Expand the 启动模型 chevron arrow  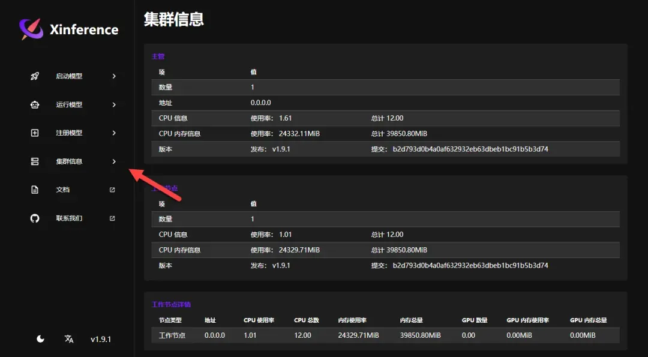[114, 76]
